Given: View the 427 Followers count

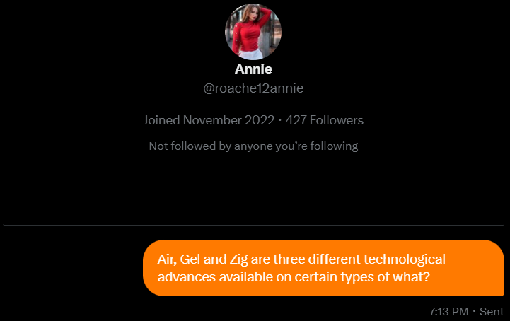Looking at the screenshot, I should click(324, 120).
